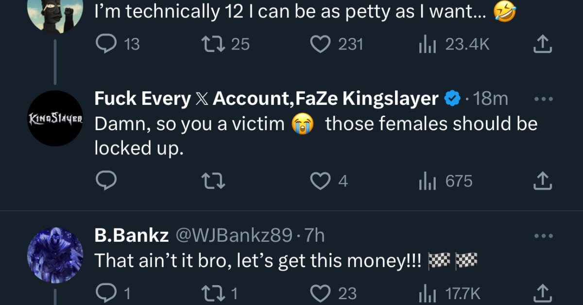
Task: Reply to the 'Damn, so you a victim' tweet
Action: [x=105, y=181]
